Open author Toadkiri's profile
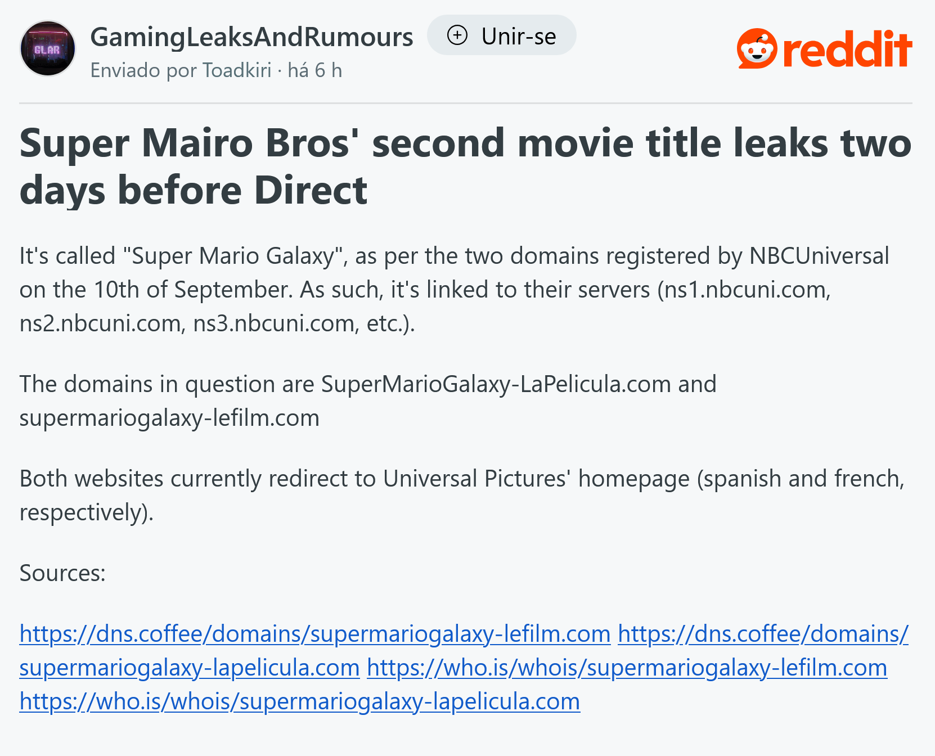Viewport: 935px width, 756px height. 237,70
